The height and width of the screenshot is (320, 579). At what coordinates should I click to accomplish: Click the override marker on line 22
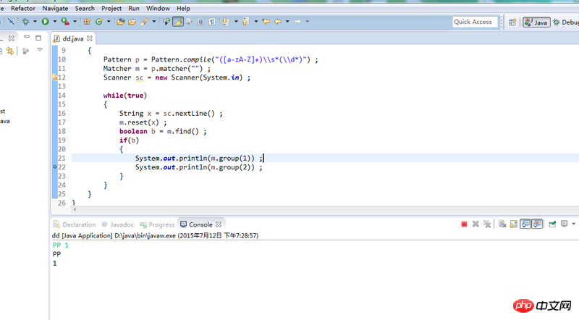coord(55,167)
